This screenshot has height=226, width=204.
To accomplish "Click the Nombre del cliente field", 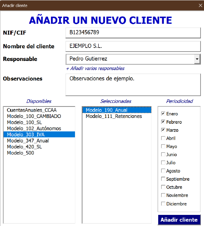I will tap(133, 46).
